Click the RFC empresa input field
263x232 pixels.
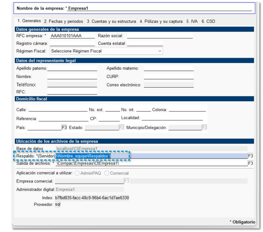[x=72, y=36]
